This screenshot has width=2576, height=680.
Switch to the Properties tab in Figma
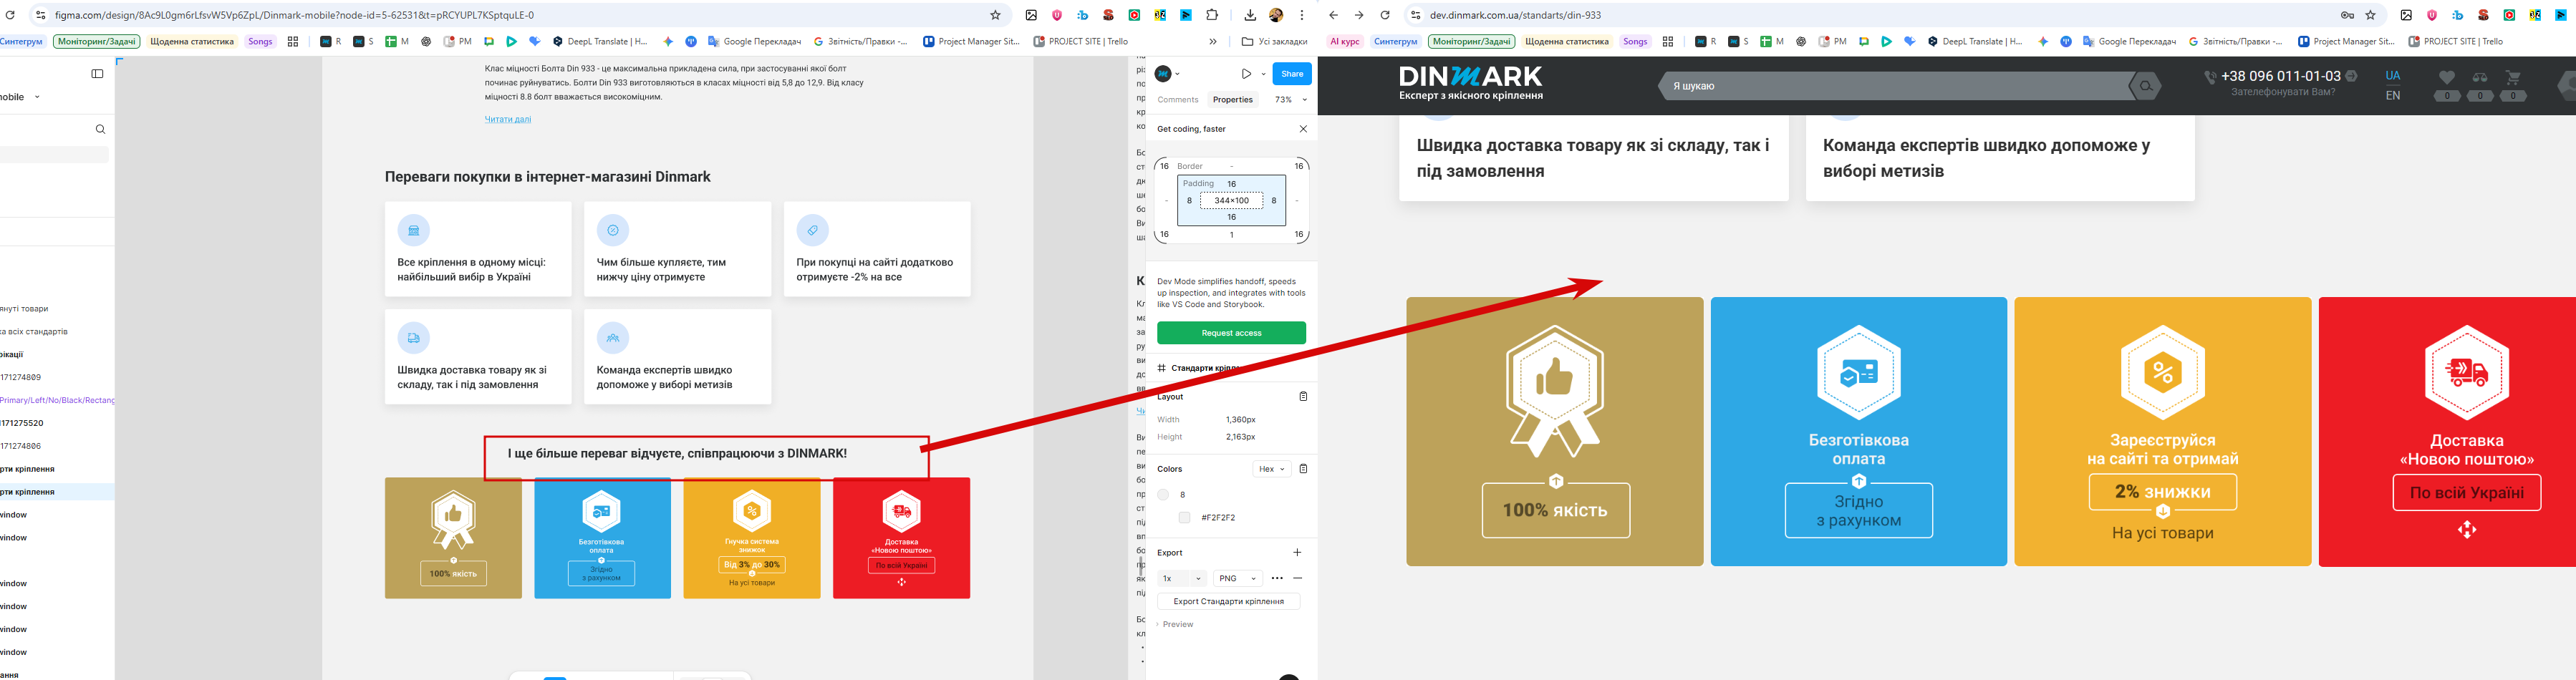tap(1232, 100)
